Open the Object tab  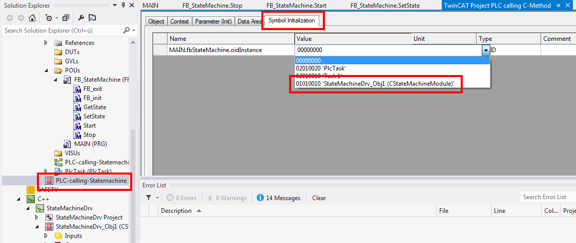tap(156, 21)
